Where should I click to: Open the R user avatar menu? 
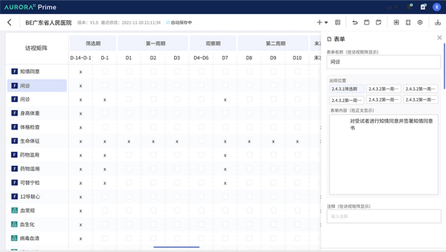(x=437, y=7)
